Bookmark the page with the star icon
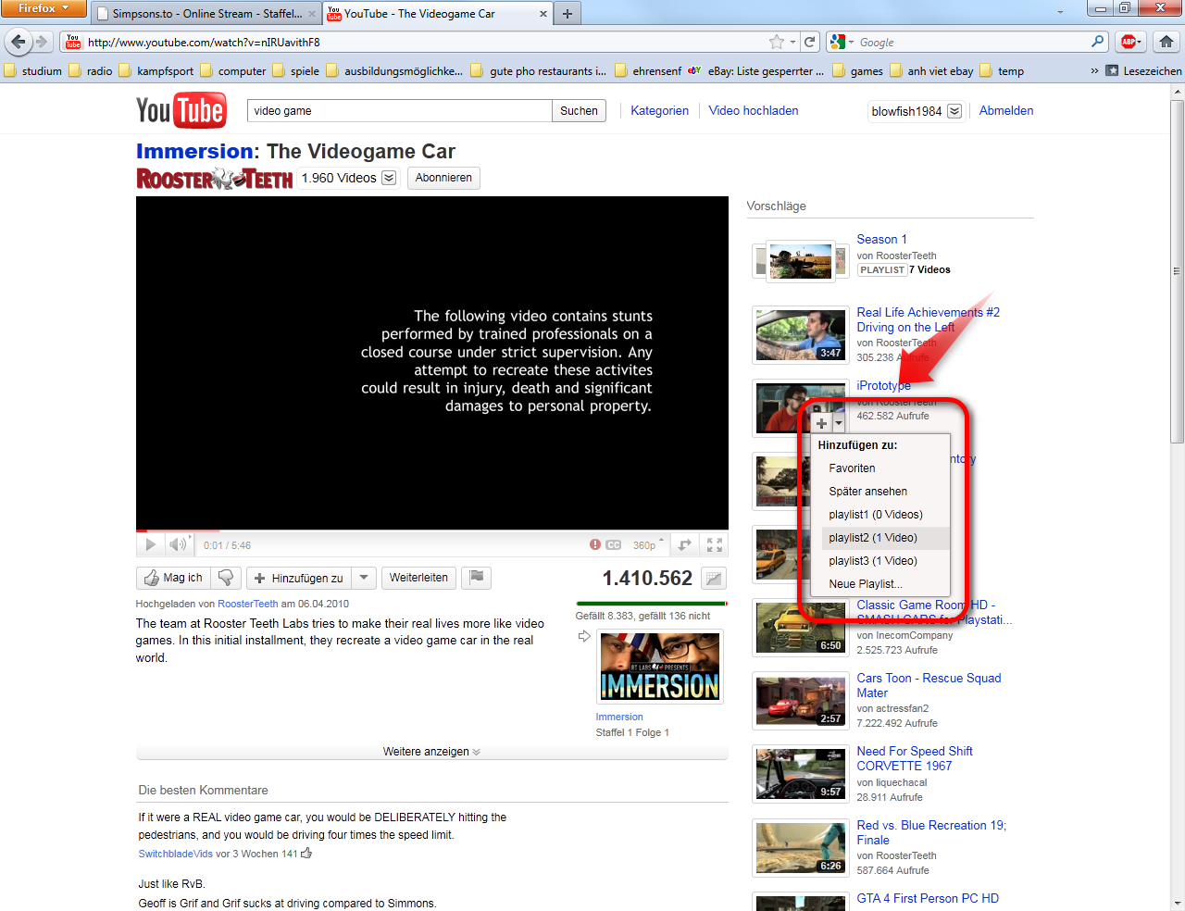The image size is (1185, 911). (x=778, y=42)
